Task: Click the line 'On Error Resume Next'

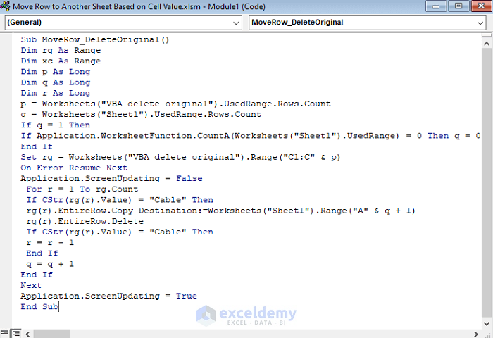Action: (74, 168)
